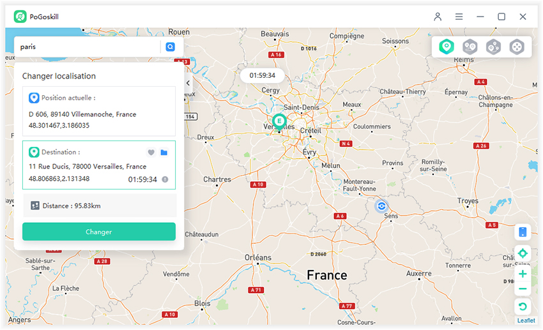Click the blue phone device icon

[523, 232]
